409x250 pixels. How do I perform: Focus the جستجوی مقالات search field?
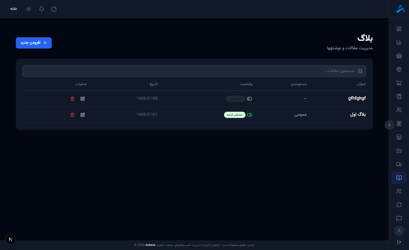click(194, 71)
